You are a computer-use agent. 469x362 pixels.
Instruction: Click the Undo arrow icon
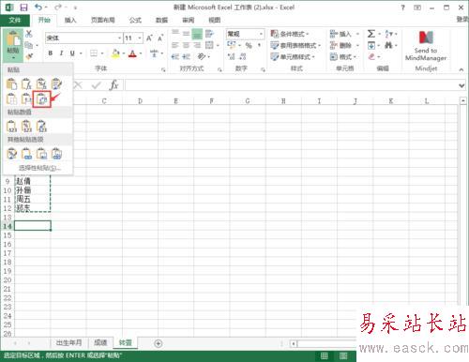pos(38,7)
